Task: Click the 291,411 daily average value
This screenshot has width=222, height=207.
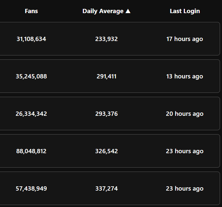Action: (x=107, y=76)
